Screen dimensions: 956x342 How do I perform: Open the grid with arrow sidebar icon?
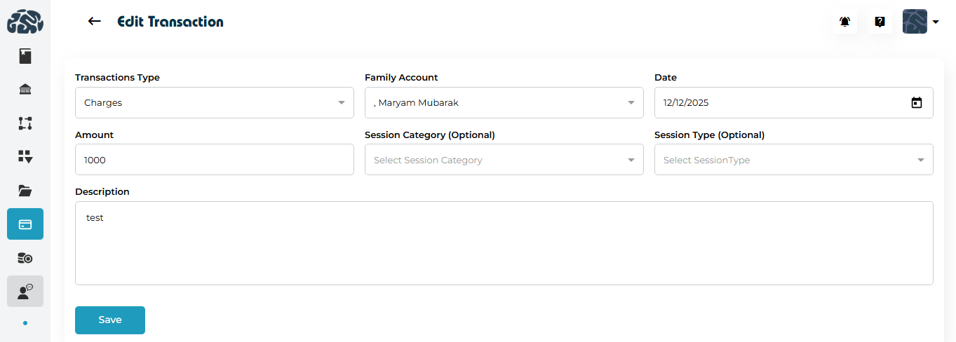[25, 157]
